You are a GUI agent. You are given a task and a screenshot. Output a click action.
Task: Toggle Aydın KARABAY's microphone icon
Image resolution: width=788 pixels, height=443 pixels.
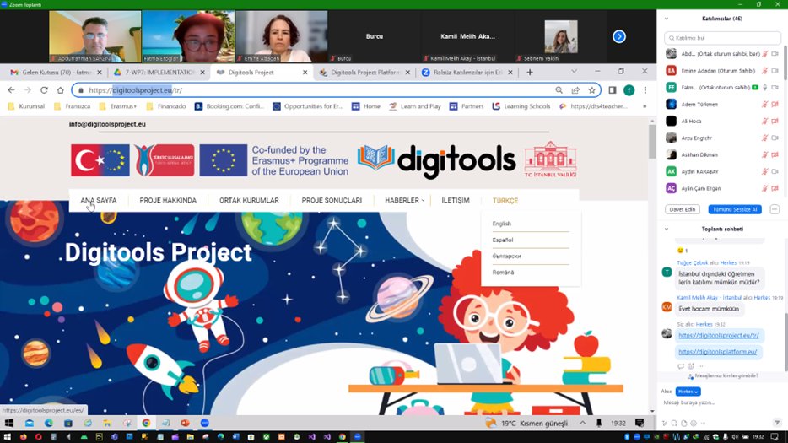765,171
